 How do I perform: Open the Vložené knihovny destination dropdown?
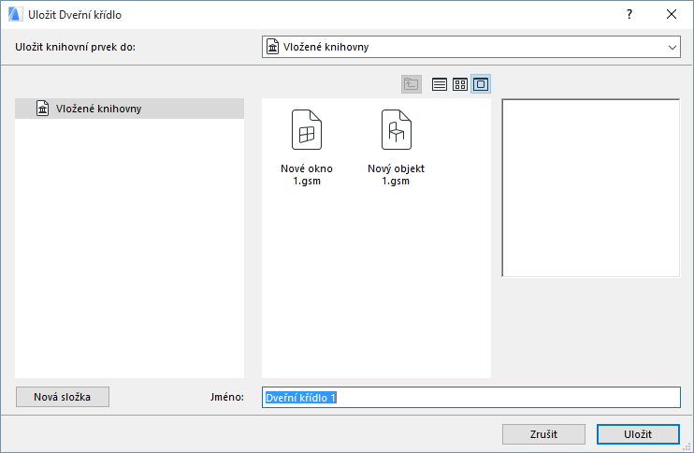(471, 47)
